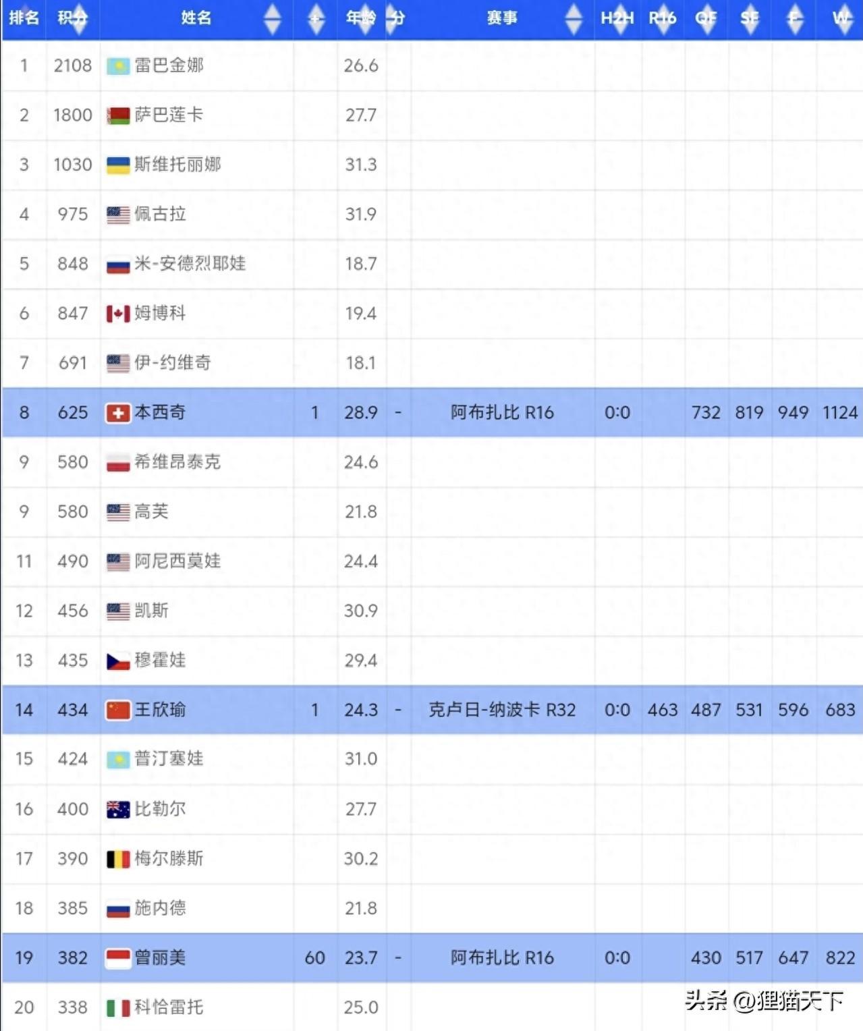
Task: Click the Belarus flag next to 萨巴莲卡
Action: pyautogui.click(x=118, y=115)
